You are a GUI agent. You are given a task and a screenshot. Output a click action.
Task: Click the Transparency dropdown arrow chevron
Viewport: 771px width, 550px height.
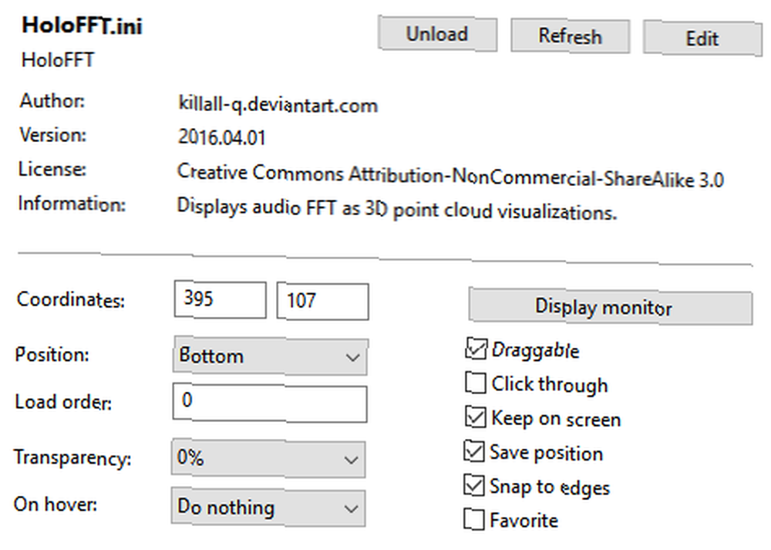pyautogui.click(x=351, y=461)
